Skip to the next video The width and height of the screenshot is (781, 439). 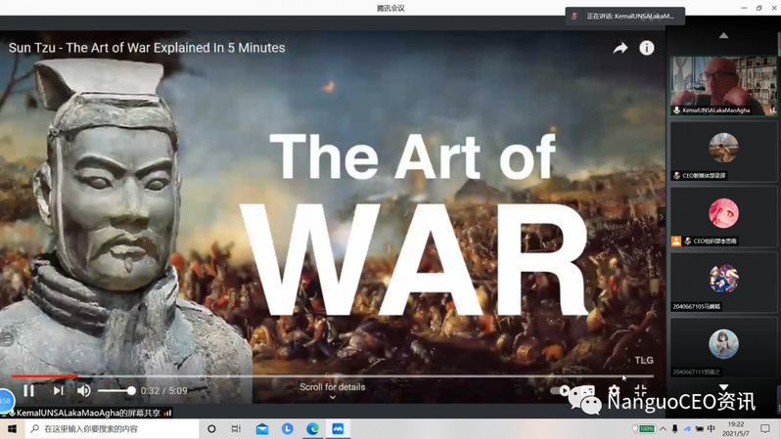(59, 391)
